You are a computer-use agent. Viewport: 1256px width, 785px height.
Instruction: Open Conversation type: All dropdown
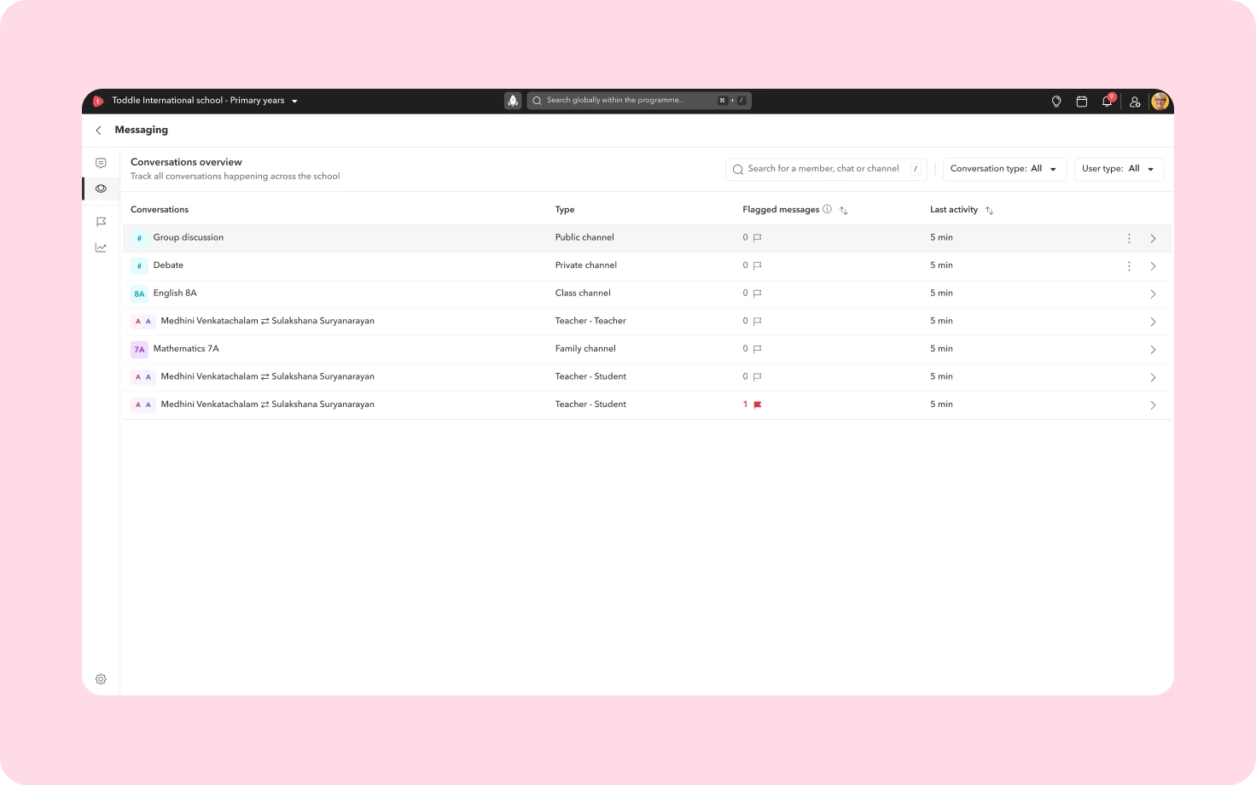[x=1004, y=169]
